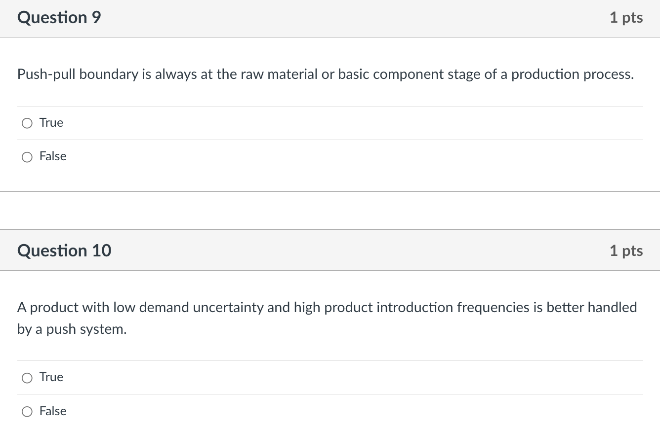Click the "False" label text under Question 9

click(x=53, y=156)
